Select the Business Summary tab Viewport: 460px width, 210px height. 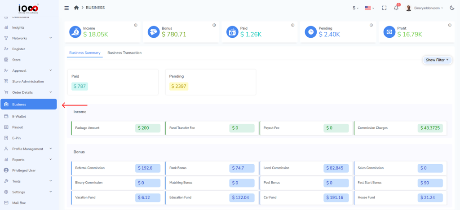84,53
